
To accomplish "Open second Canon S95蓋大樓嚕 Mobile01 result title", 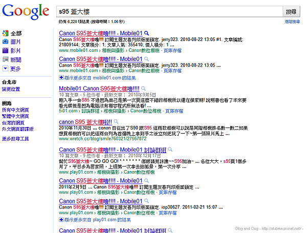I will pos(101,59).
